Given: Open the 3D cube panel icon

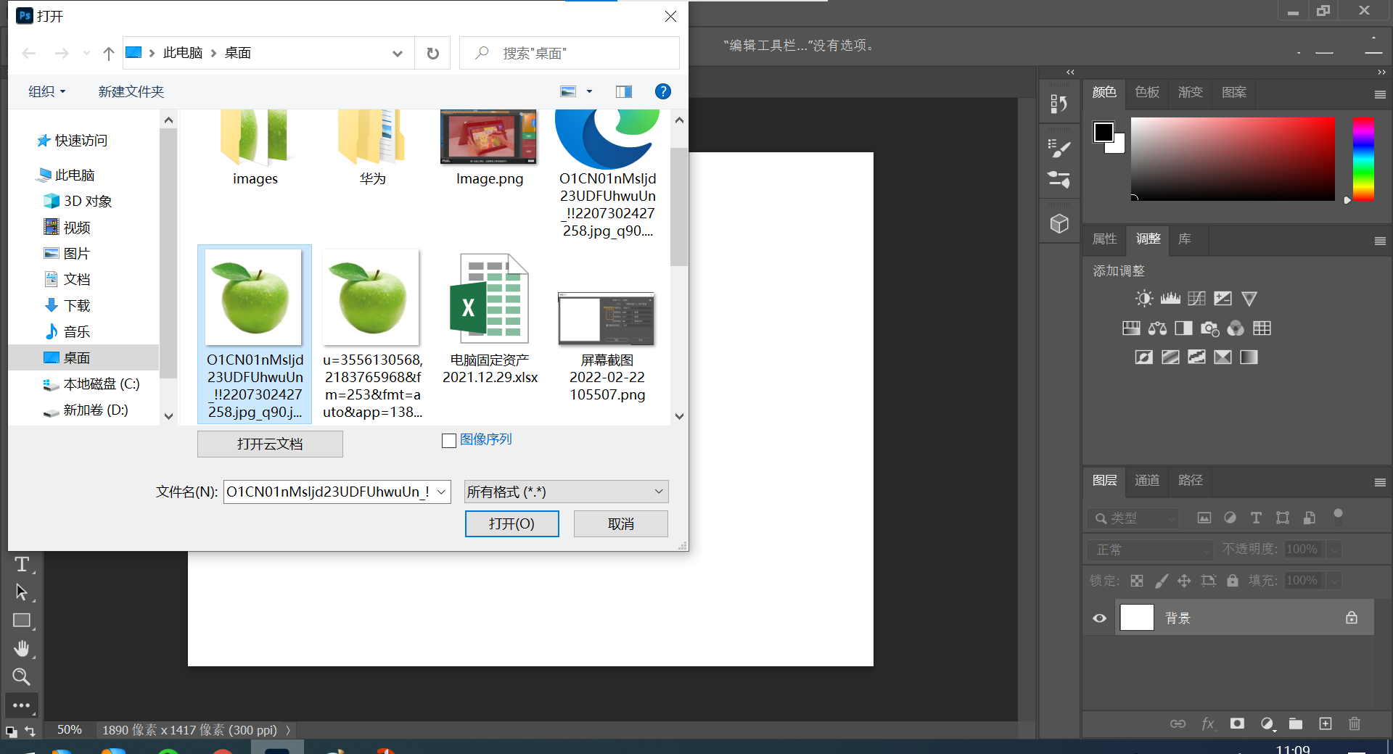Looking at the screenshot, I should [1059, 224].
